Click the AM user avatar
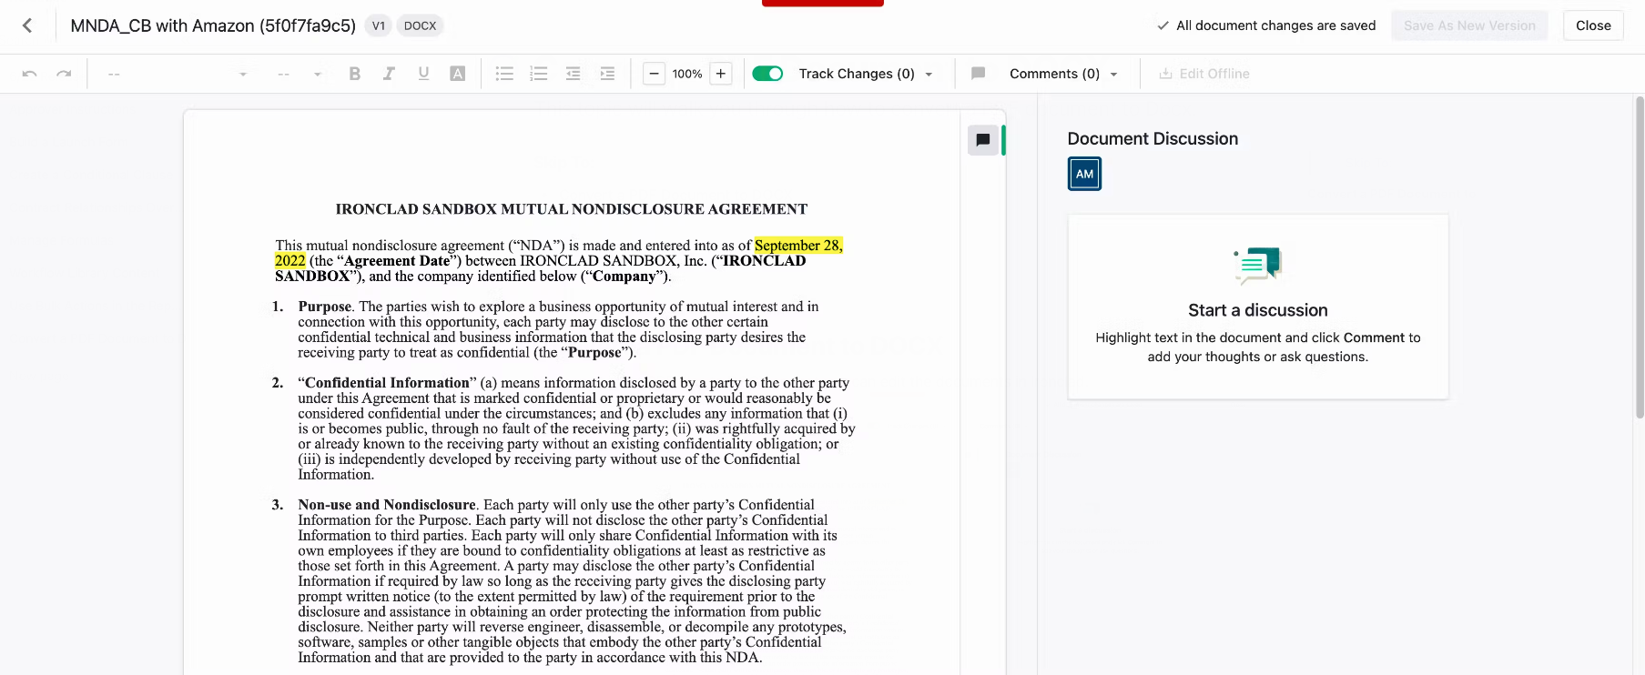The width and height of the screenshot is (1645, 675). 1084,174
